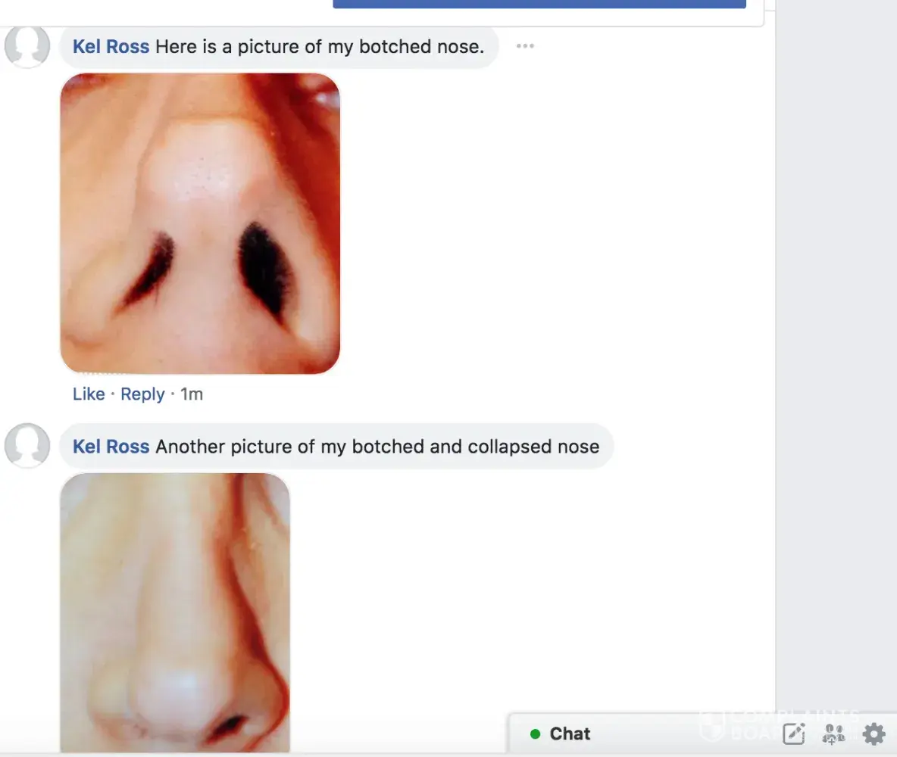The height and width of the screenshot is (757, 897).
Task: Click the blue button at the top
Action: click(539, 4)
